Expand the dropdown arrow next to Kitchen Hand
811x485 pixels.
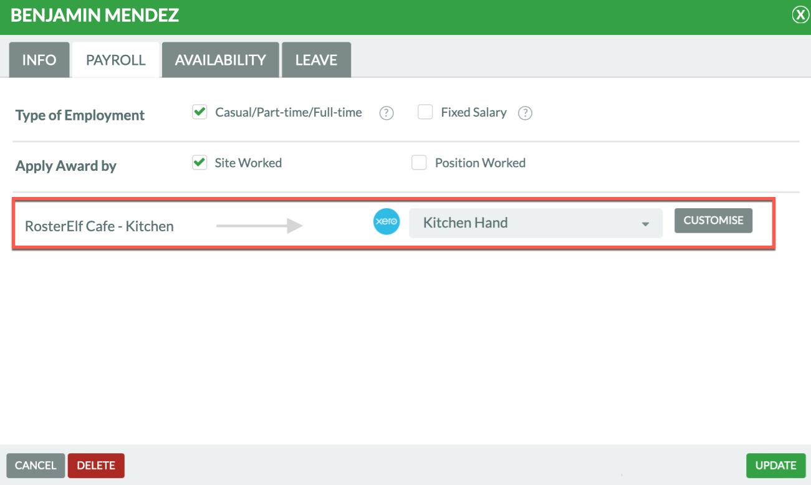pos(646,224)
